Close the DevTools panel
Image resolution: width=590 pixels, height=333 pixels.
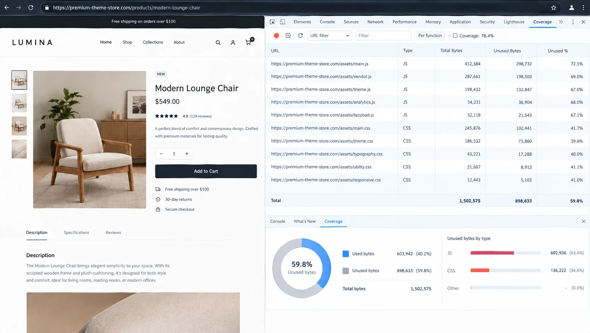(583, 22)
